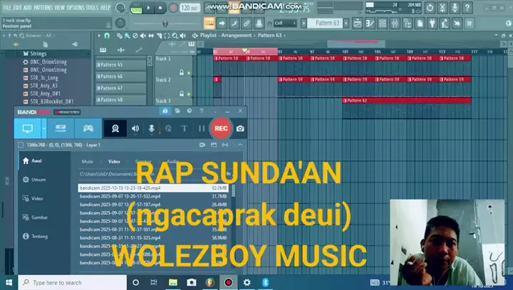This screenshot has height=290, width=513.
Task: Toggle Bandicam speaker sound icon
Action: point(135,128)
